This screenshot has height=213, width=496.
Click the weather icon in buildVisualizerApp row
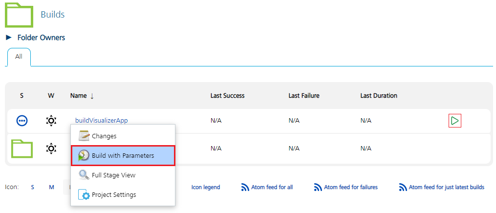[51, 121]
